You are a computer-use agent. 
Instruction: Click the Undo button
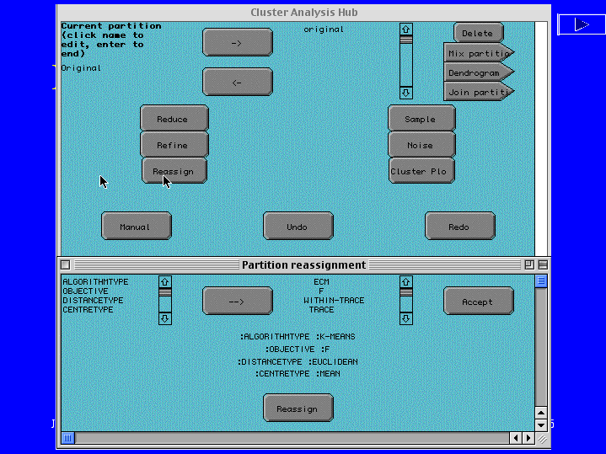(x=298, y=227)
